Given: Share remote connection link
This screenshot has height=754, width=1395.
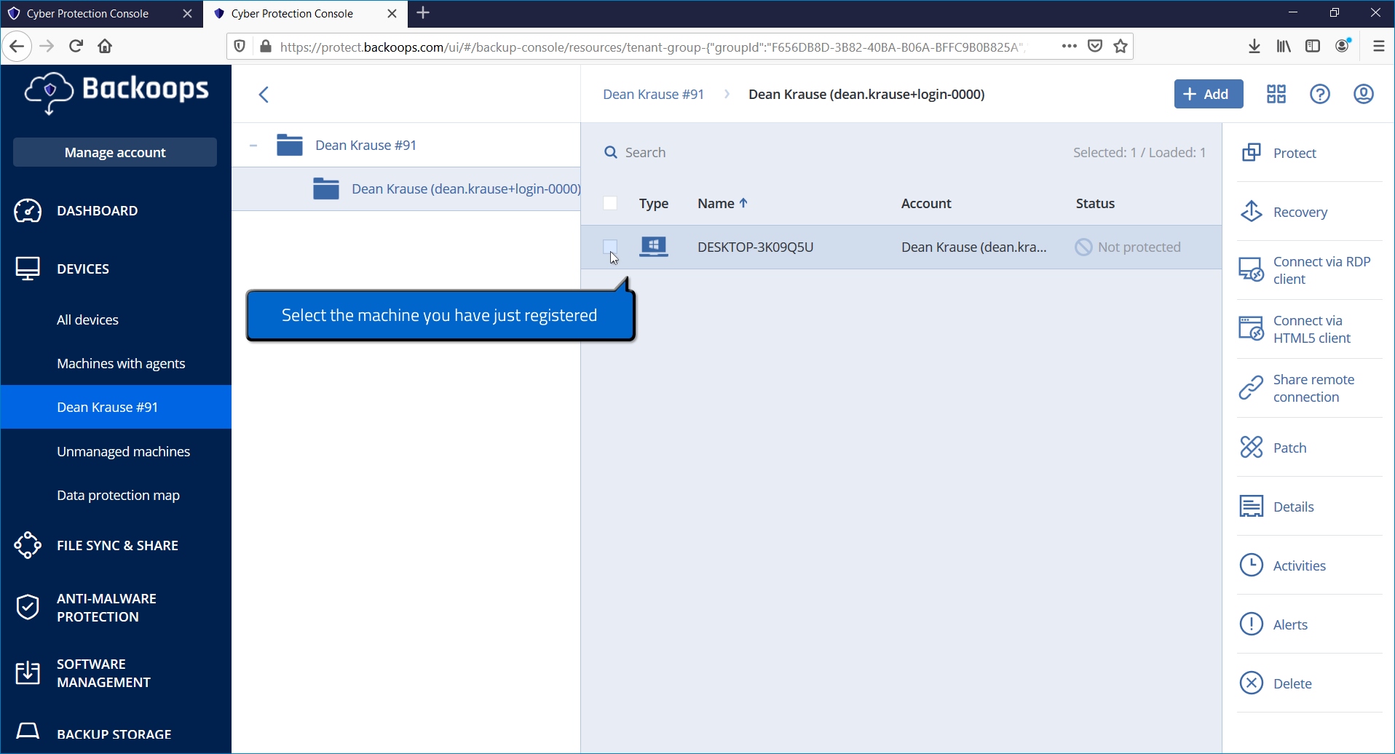Looking at the screenshot, I should pyautogui.click(x=1297, y=389).
